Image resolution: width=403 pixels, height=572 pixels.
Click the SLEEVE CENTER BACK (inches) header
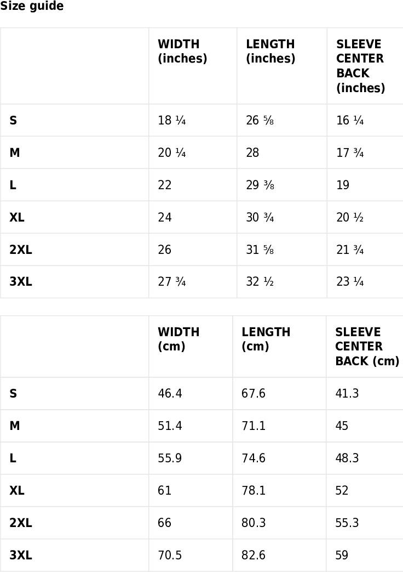pos(360,66)
